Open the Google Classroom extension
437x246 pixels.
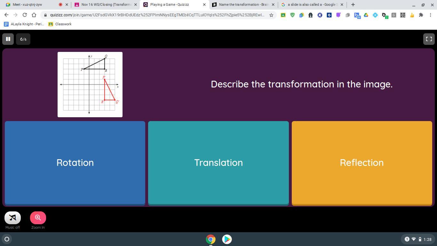pos(283,15)
